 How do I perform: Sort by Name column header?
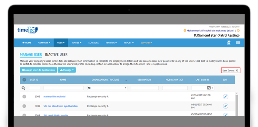[63, 80]
